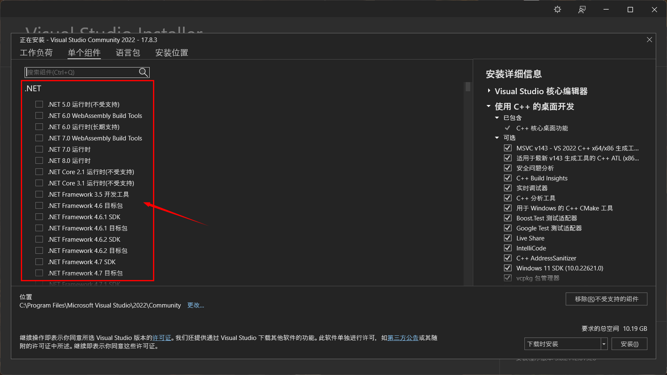The height and width of the screenshot is (375, 667).
Task: Select .NET Framework 4.6.2 目标包 checkbox
Action: (x=39, y=250)
